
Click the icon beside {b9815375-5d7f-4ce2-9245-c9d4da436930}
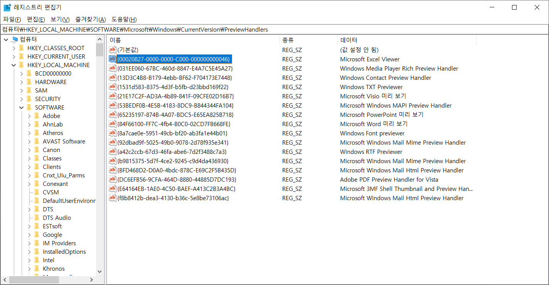[x=113, y=161]
